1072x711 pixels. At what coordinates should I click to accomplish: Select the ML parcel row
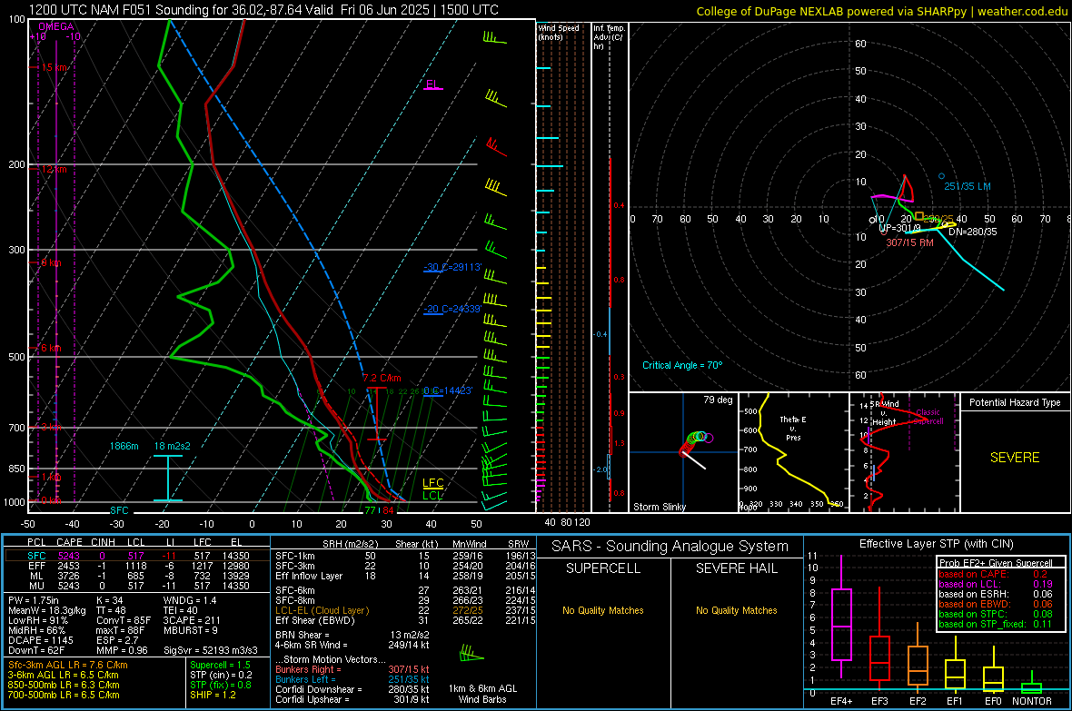pos(137,576)
